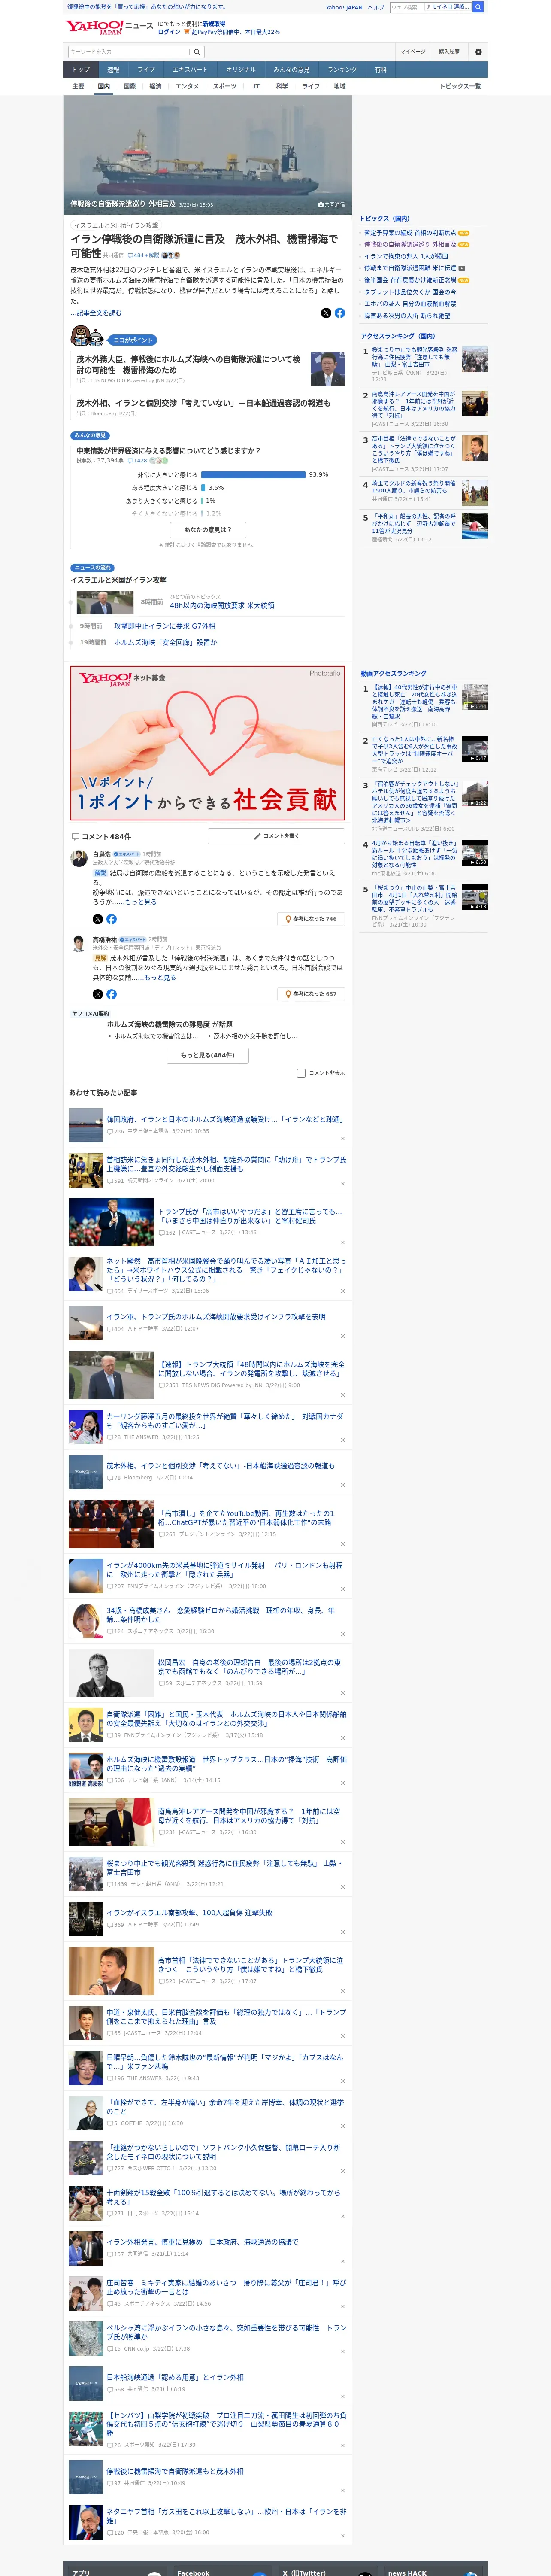The width and height of the screenshot is (551, 2576).
Task: Open the マイページ link
Action: [413, 52]
